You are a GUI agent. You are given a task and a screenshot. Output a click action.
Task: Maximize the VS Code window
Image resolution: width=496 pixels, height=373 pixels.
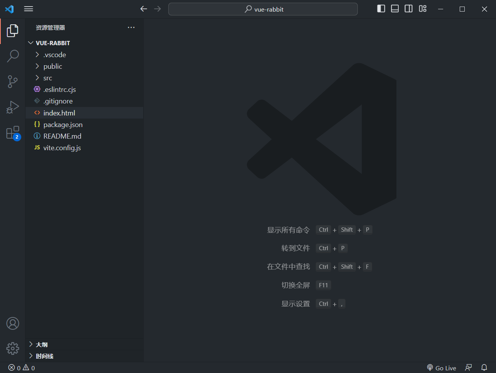[462, 9]
